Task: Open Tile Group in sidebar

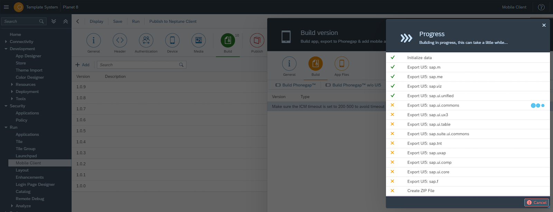Action: (x=26, y=149)
